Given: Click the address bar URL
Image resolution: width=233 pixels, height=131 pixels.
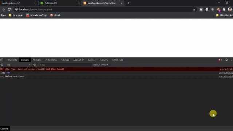Looking at the screenshot, I should 36,9.
